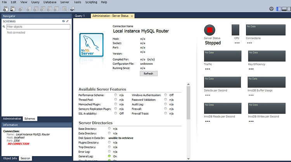The image size is (291, 162).
Task: Open the Edit menu
Action: click(13, 2)
